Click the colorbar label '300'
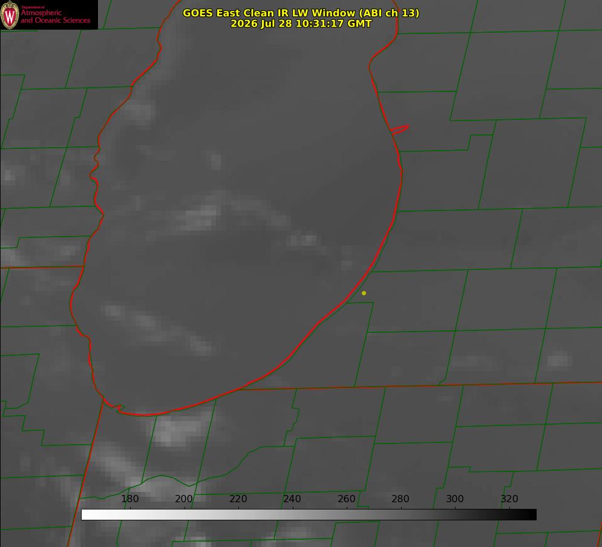 coord(455,499)
